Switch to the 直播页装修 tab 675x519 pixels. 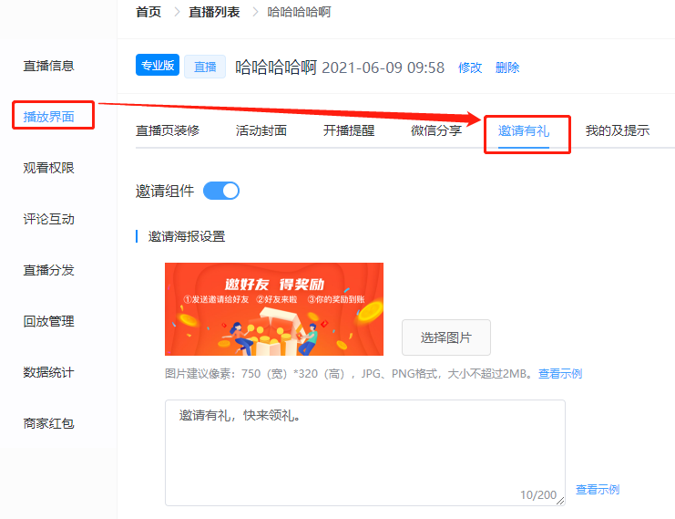point(168,130)
